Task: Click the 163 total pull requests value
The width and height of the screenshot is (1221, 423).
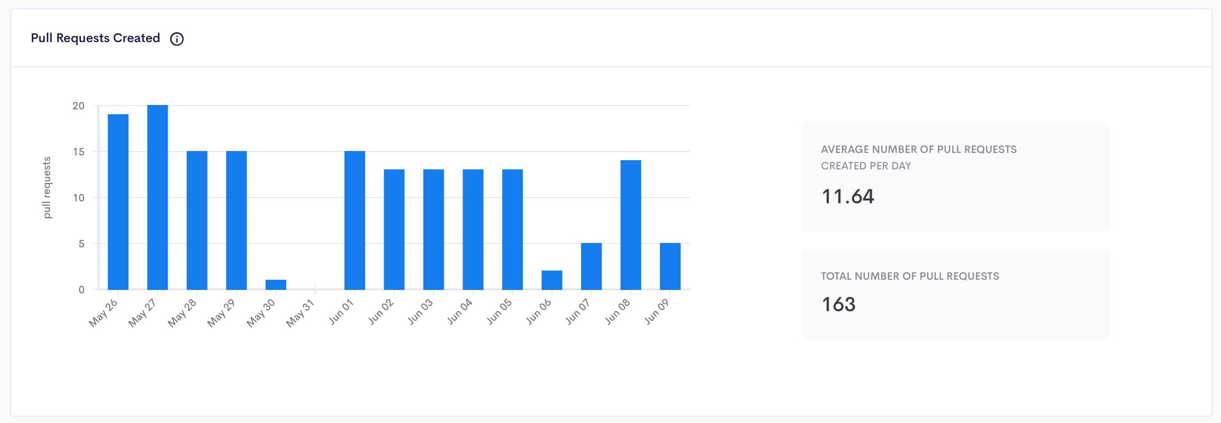Action: pos(838,304)
